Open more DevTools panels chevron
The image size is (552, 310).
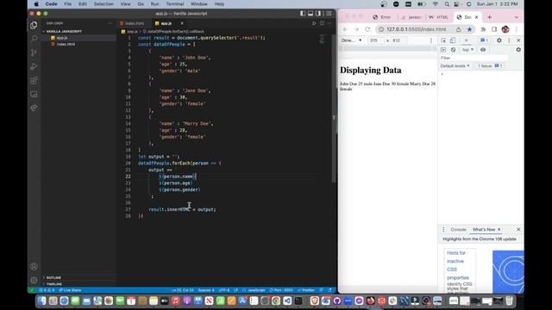click(x=466, y=40)
